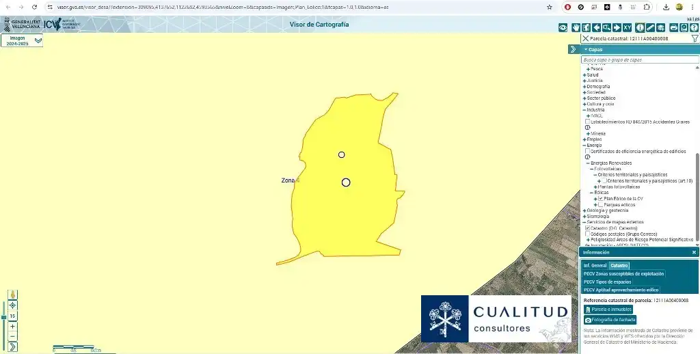Expand the Salud layer group
The width and height of the screenshot is (700, 354).
584,75
